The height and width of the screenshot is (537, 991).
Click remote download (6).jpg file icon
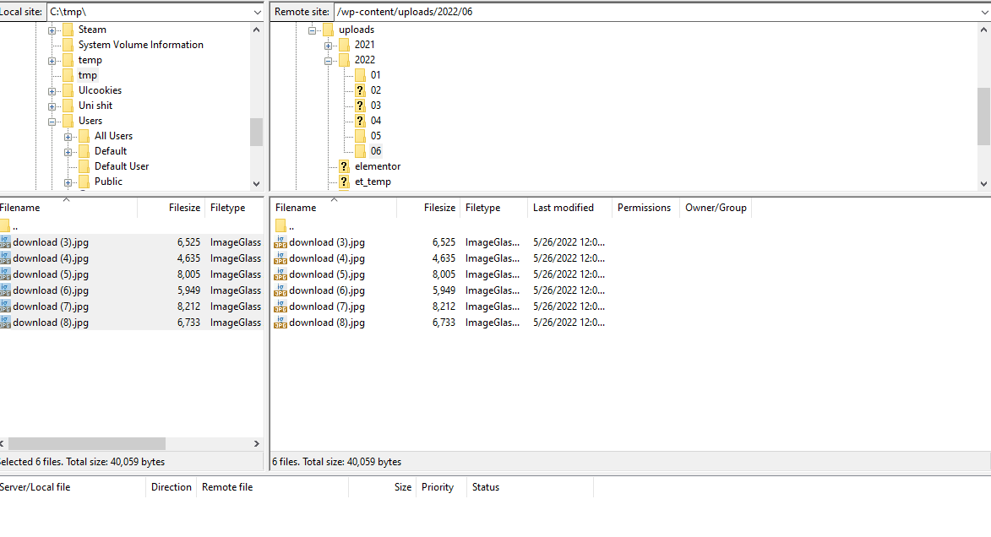tap(280, 290)
